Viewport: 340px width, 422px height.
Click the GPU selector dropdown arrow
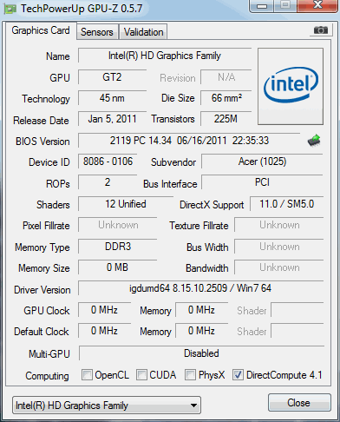[194, 406]
